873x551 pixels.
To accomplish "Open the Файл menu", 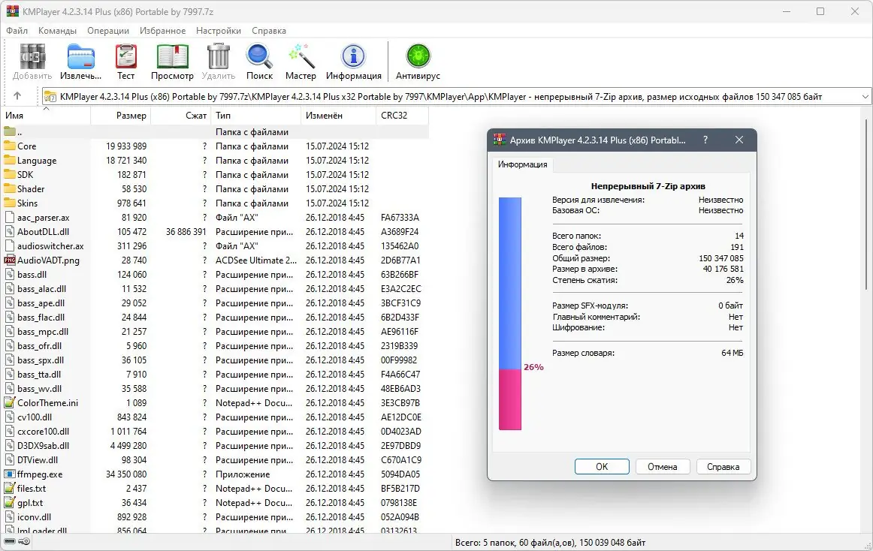I will [x=17, y=31].
